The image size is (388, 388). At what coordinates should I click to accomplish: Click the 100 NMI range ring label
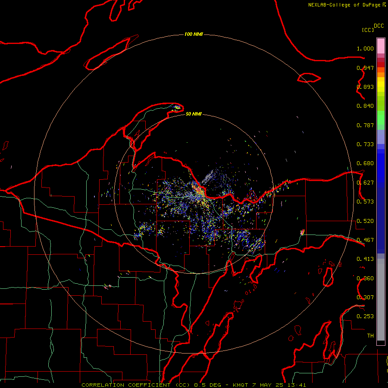click(x=194, y=34)
